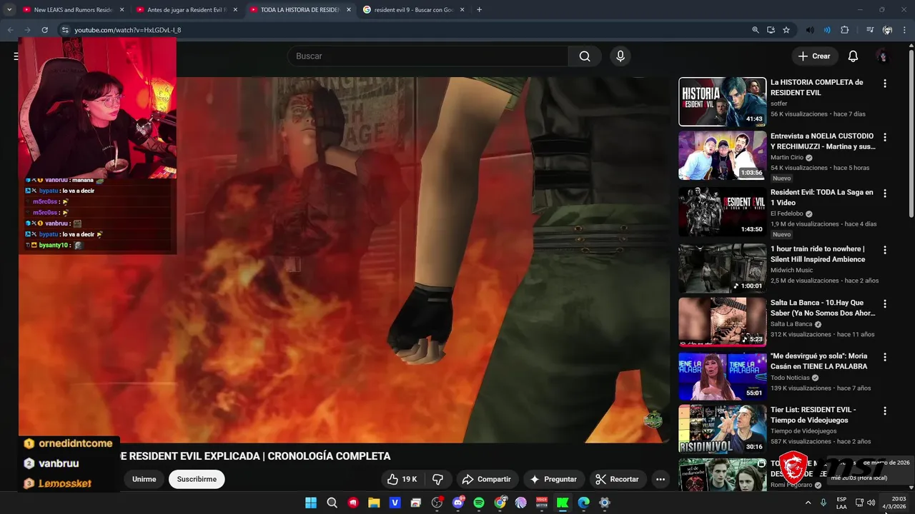Click the Compartir share button
The image size is (915, 514).
[x=486, y=479]
